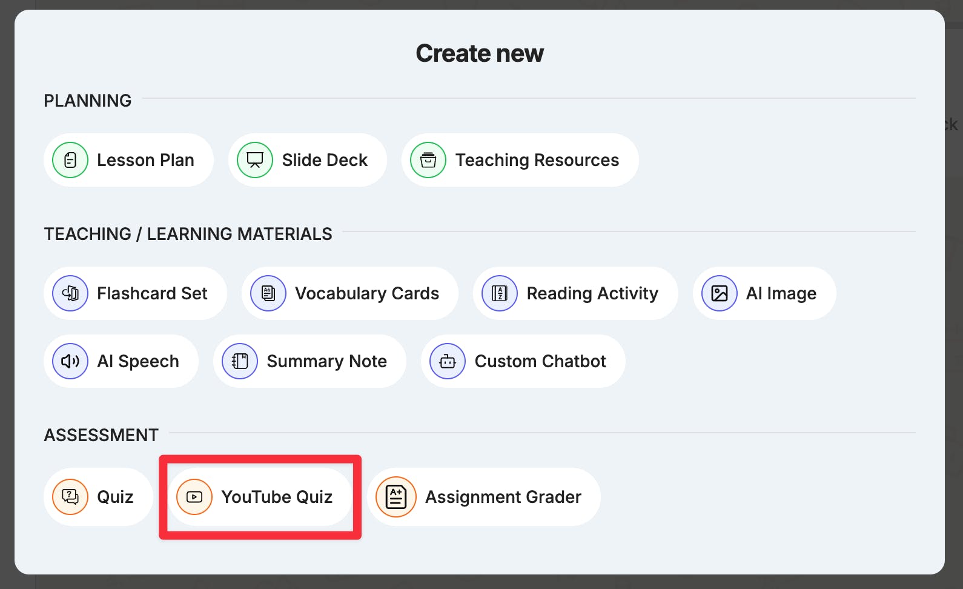Click the Vocabulary Cards icon
Viewport: 963px width, 589px height.
(268, 293)
